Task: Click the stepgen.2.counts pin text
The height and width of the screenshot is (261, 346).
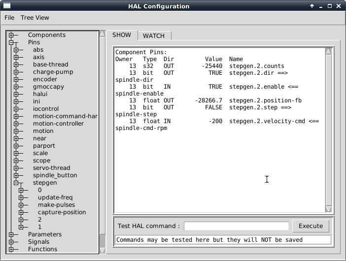Action: pos(257,66)
